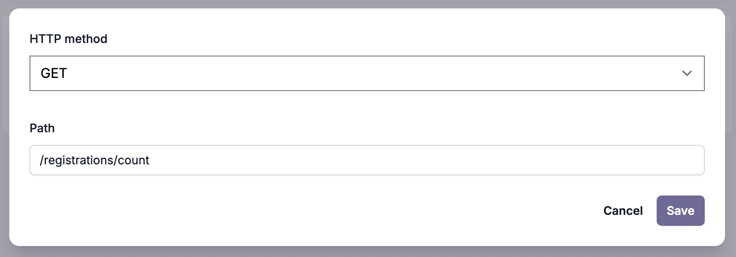
Task: Place cursor in /registrations/count field
Action: pyautogui.click(x=366, y=160)
